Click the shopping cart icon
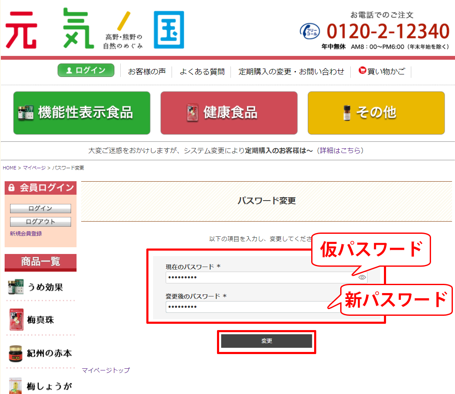This screenshot has height=394, width=455. pyautogui.click(x=362, y=71)
